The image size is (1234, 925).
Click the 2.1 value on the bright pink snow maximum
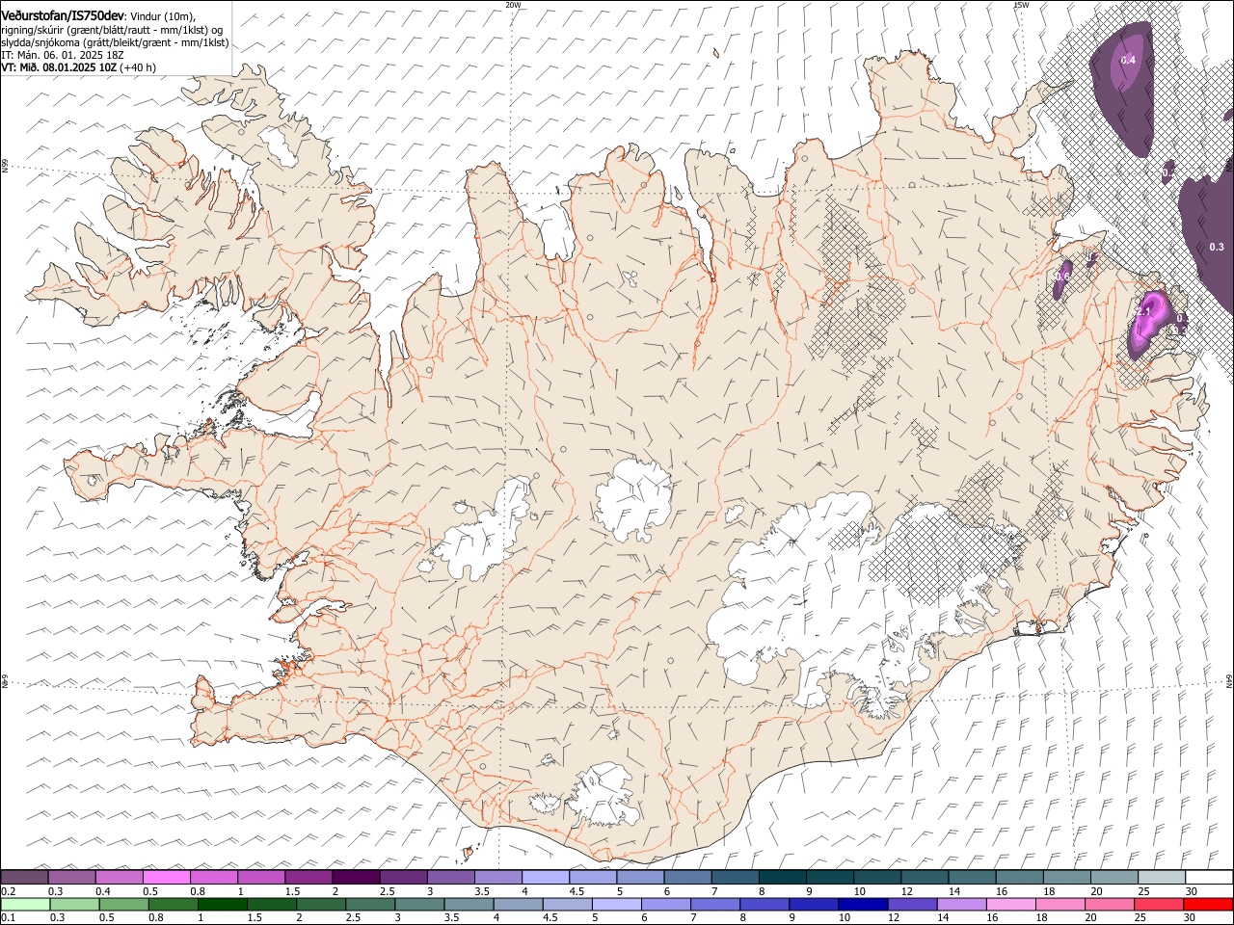coord(1144,311)
